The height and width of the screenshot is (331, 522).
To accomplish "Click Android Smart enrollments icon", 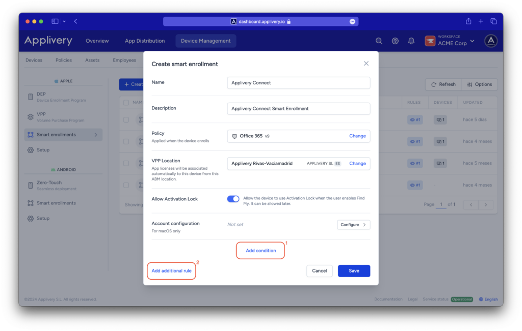I will (31, 203).
